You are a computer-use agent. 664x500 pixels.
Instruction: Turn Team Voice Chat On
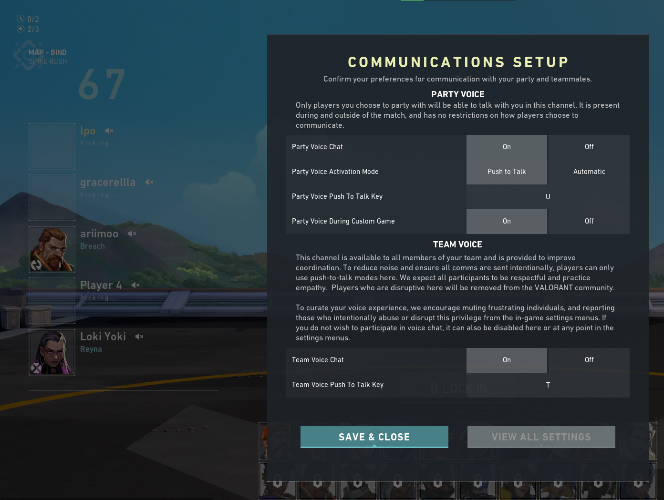point(507,360)
